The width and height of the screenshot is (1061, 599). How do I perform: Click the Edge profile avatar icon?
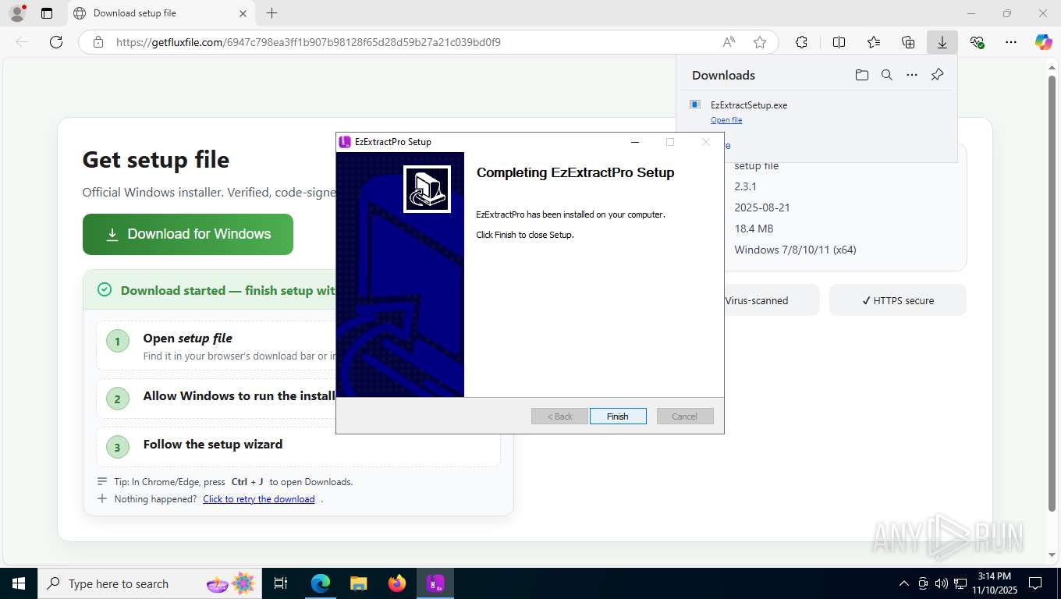point(16,13)
